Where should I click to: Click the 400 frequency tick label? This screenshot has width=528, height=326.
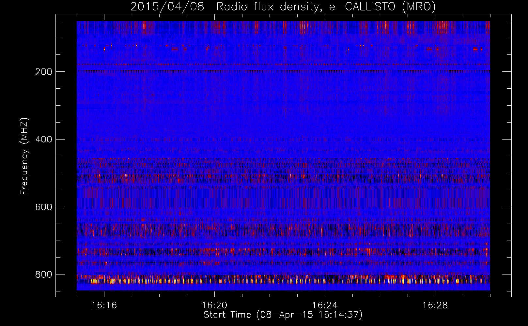[x=44, y=140]
